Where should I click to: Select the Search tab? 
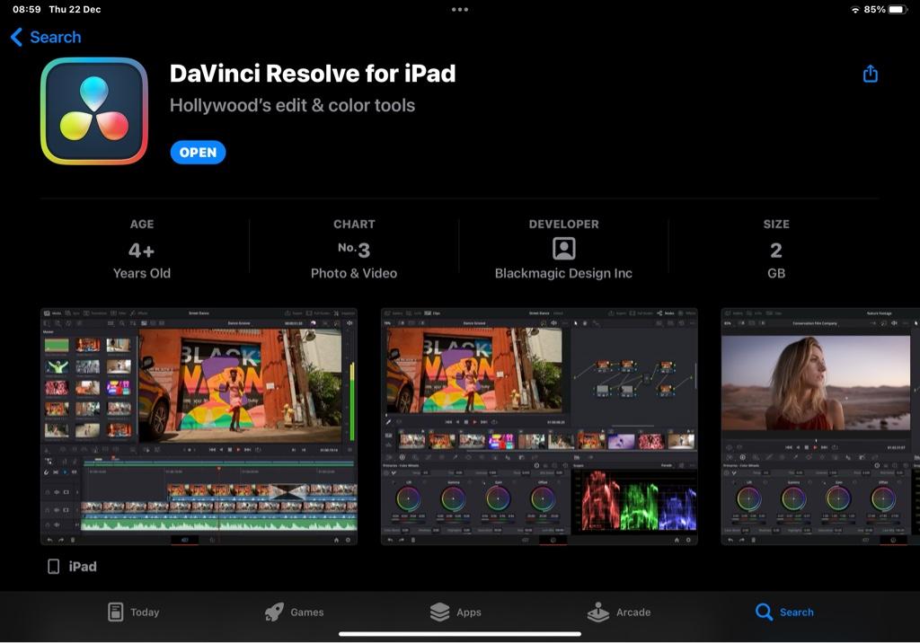(x=784, y=612)
